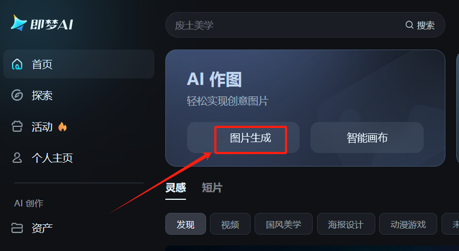
Task: Click the 活动 gift icon
Action: click(17, 127)
